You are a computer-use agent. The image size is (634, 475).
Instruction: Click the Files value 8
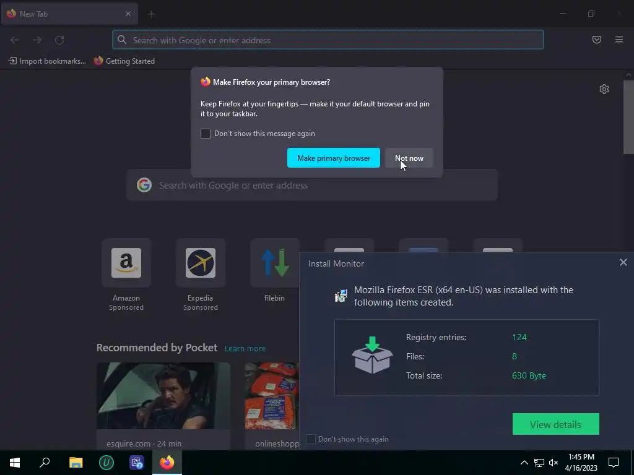tap(515, 356)
